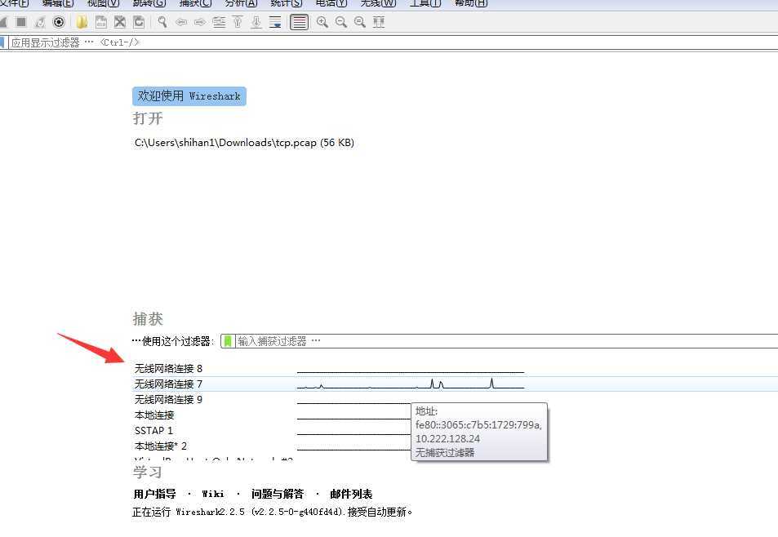Screen dimensions: 778x537
Task: Open the 工具(T) menu
Action: [x=425, y=3]
